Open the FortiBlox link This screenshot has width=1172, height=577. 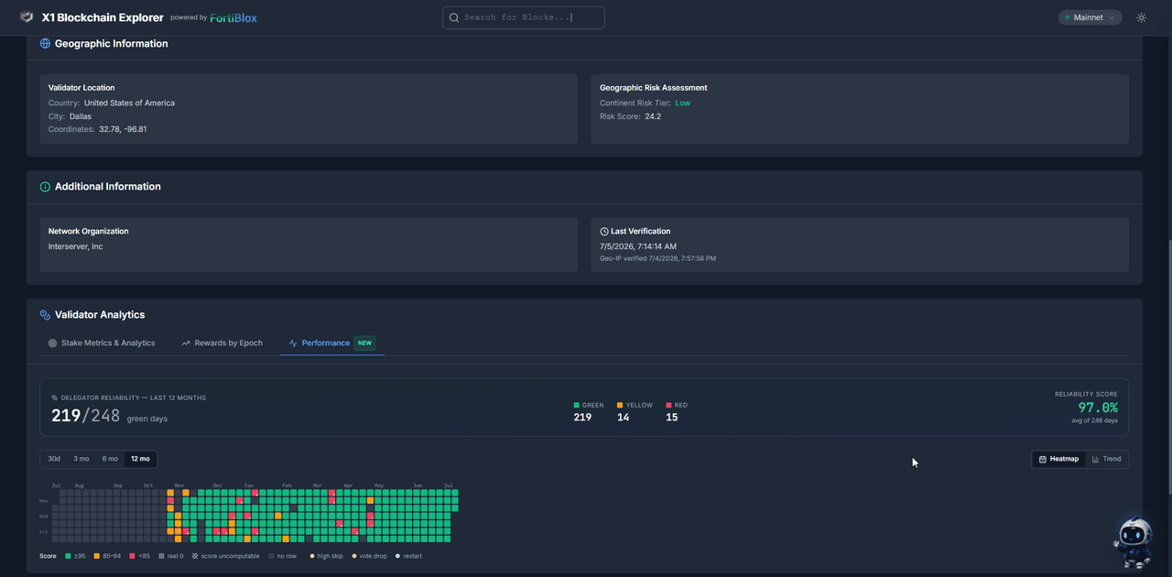point(233,17)
